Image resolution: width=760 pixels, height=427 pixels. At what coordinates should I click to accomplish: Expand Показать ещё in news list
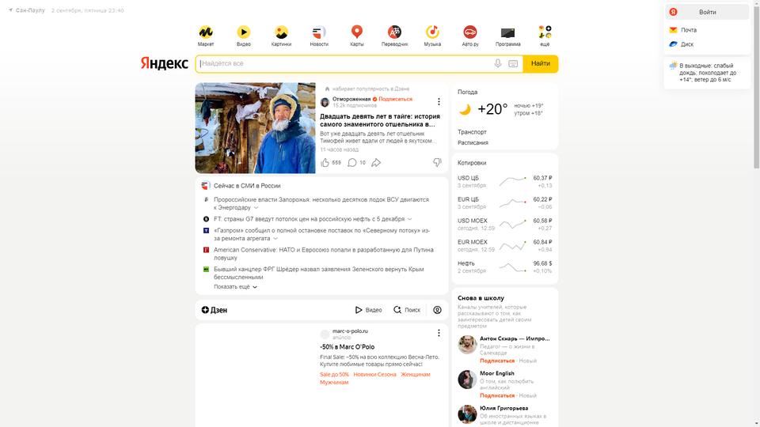236,286
